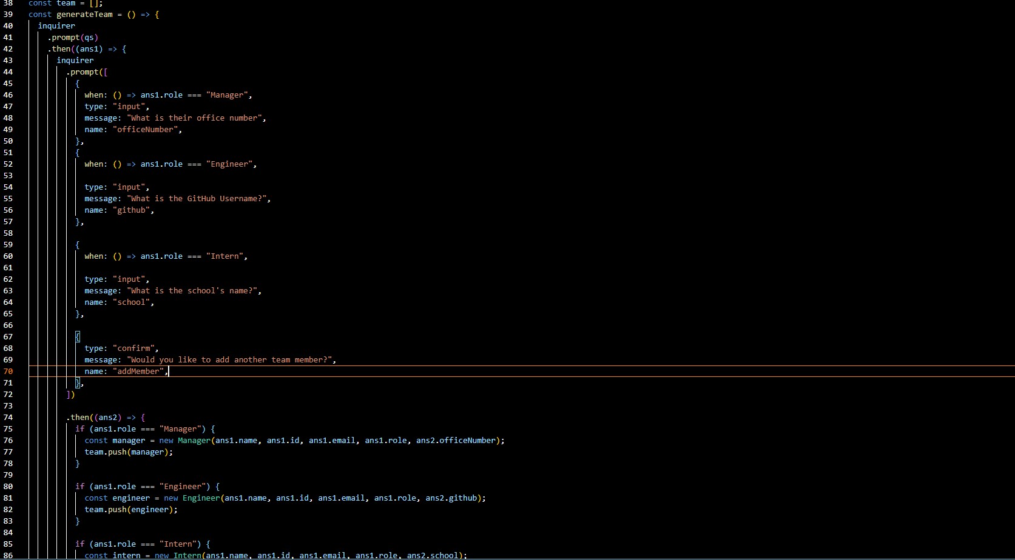Click the "input" string on line 54
Image resolution: width=1015 pixels, height=560 pixels.
tap(129, 187)
